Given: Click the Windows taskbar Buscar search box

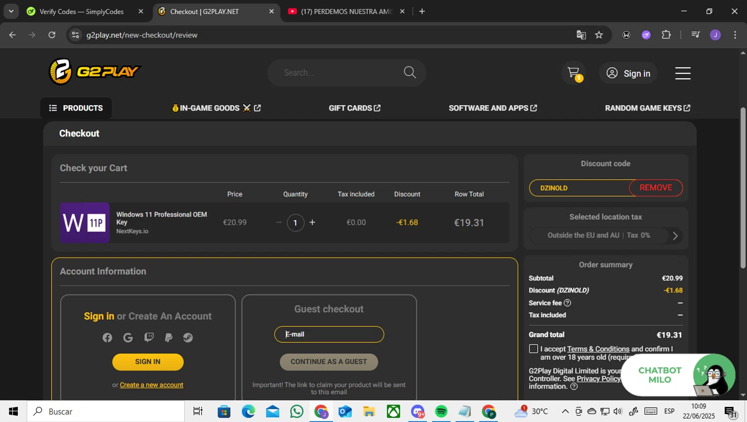Looking at the screenshot, I should click(x=106, y=412).
